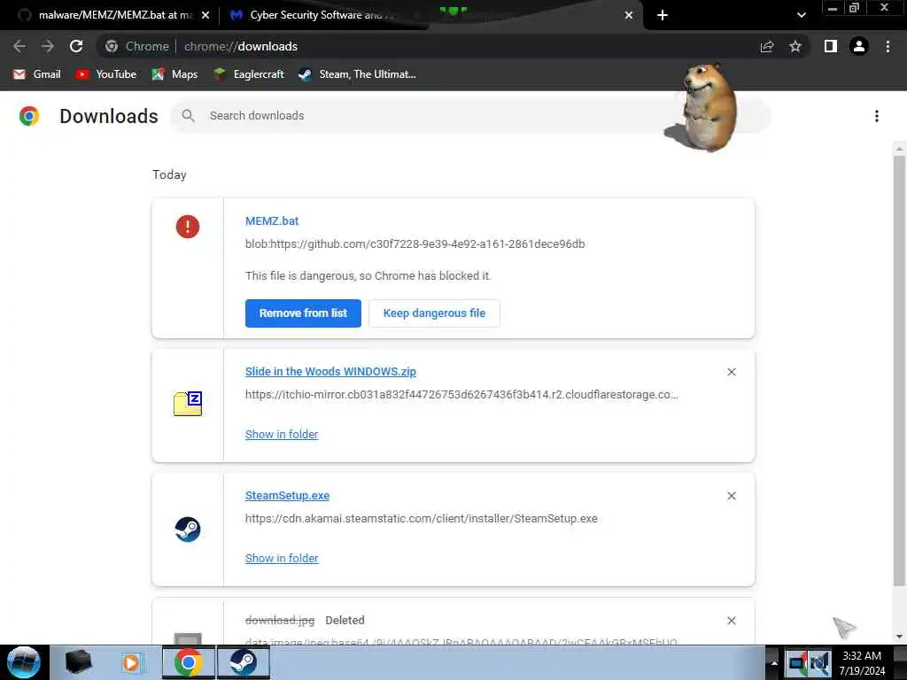Open Slide in the Woods WINDOWS.zip
Screen dimensions: 907x680
(x=330, y=372)
